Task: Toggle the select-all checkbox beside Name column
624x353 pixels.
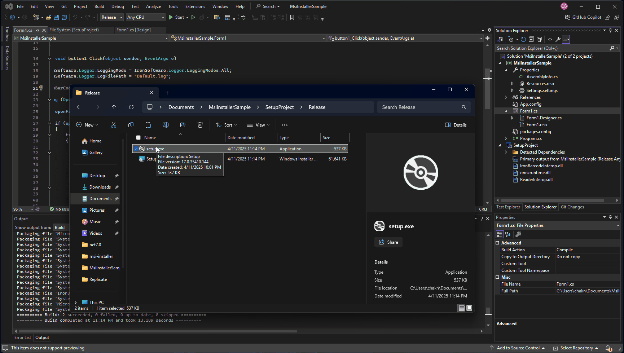Action: coord(138,138)
